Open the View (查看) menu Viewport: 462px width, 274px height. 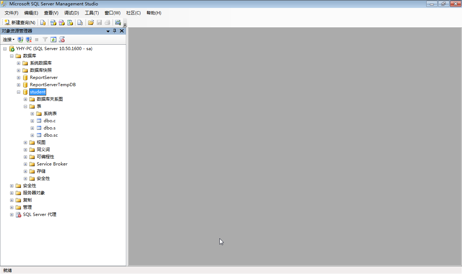coord(51,13)
